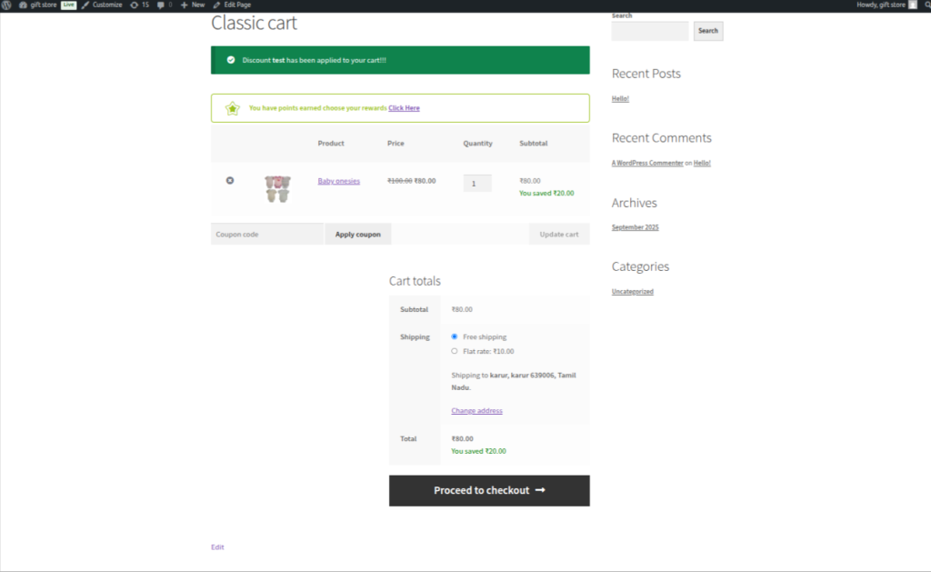
Task: Select the Free shipping option
Action: (x=455, y=336)
